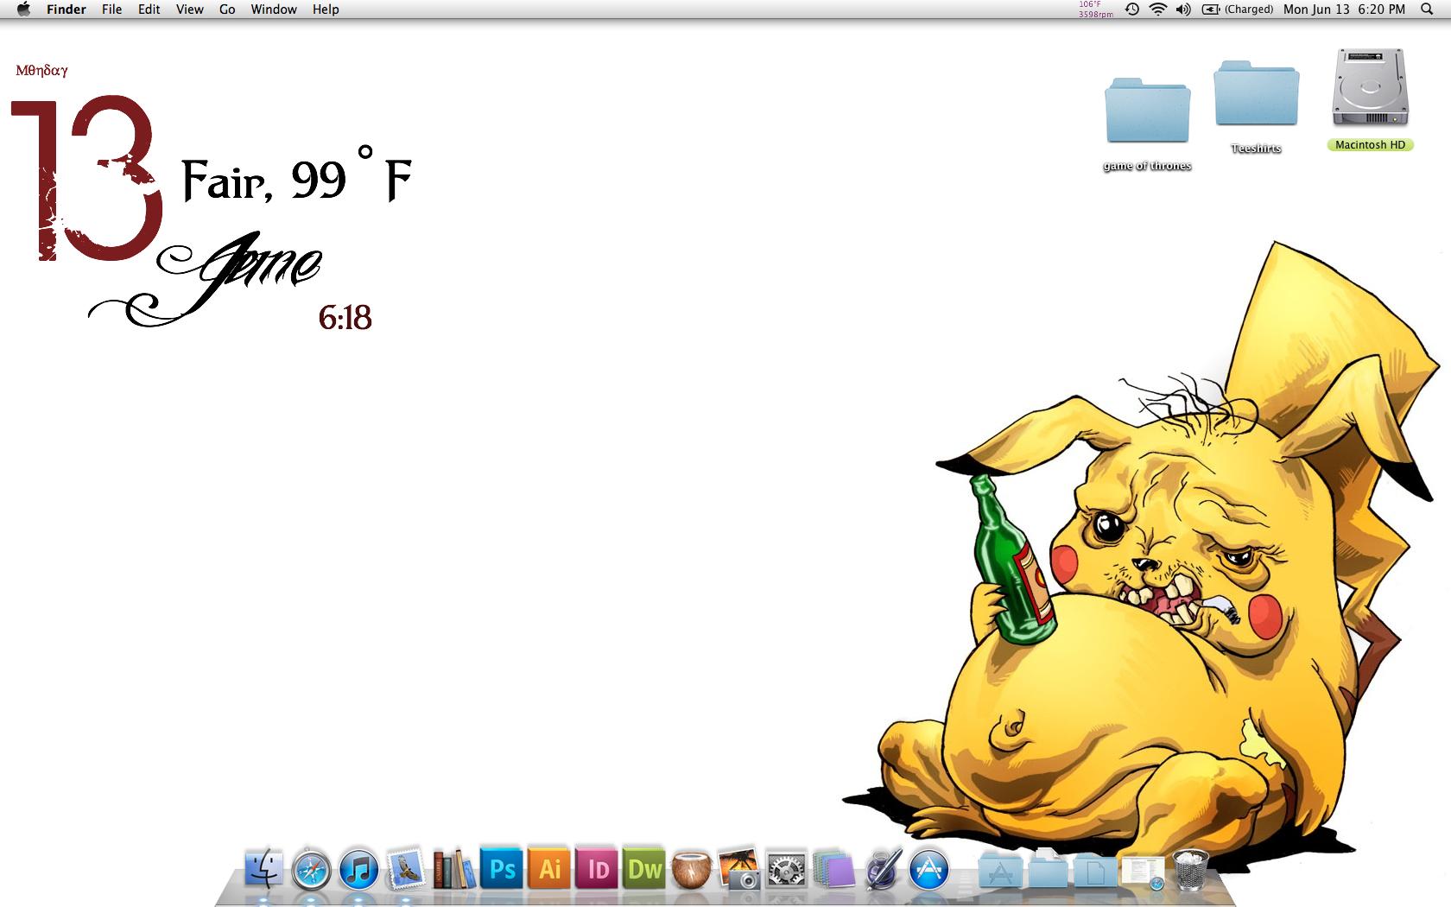Launch Safari from the Dock
Viewport: 1451px width, 907px height.
click(x=311, y=869)
